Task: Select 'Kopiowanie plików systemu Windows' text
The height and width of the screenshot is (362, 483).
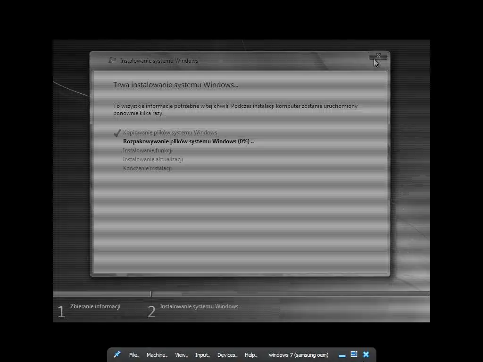Action: [x=170, y=132]
